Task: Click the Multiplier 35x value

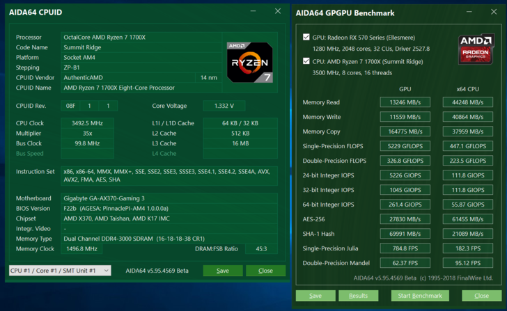Action: click(x=87, y=133)
